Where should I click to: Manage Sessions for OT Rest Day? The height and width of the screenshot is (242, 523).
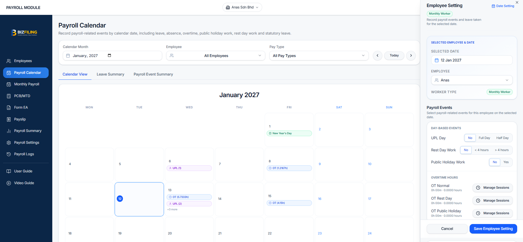point(493,201)
